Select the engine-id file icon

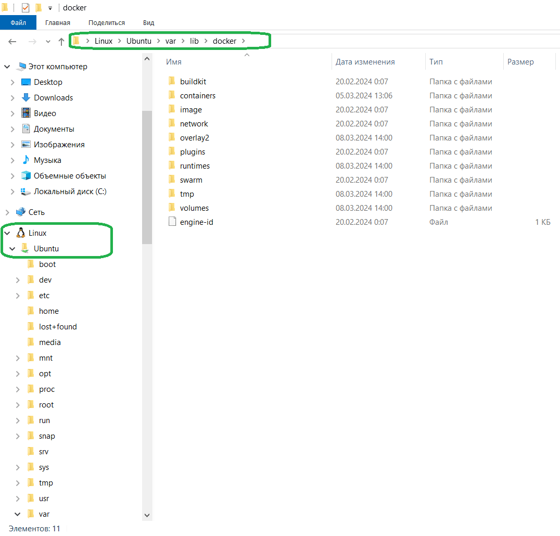pos(173,222)
